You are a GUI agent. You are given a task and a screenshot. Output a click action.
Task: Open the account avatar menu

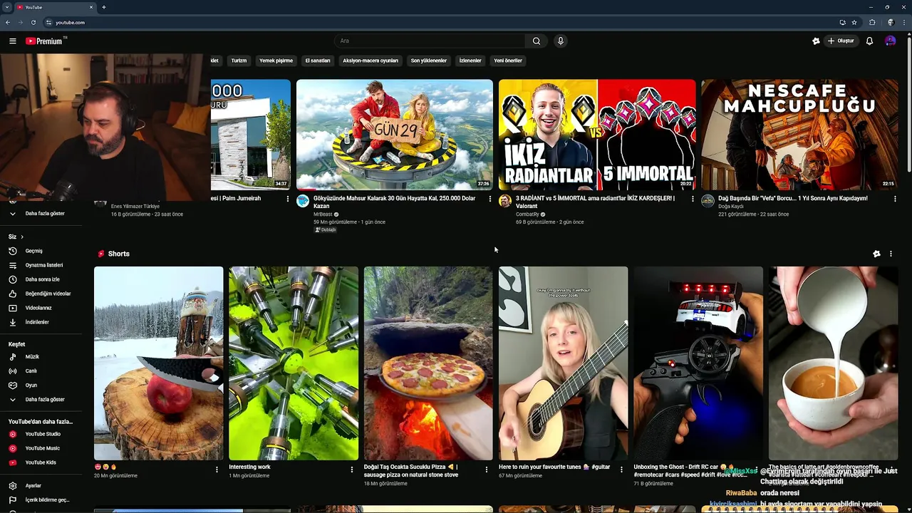point(890,41)
